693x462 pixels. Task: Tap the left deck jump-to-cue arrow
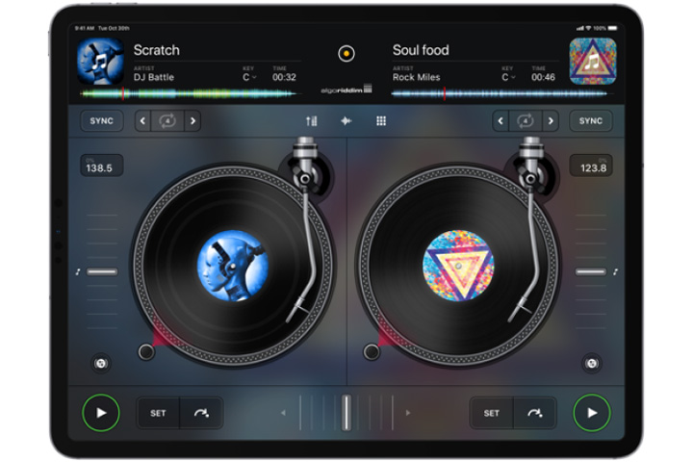point(201,413)
